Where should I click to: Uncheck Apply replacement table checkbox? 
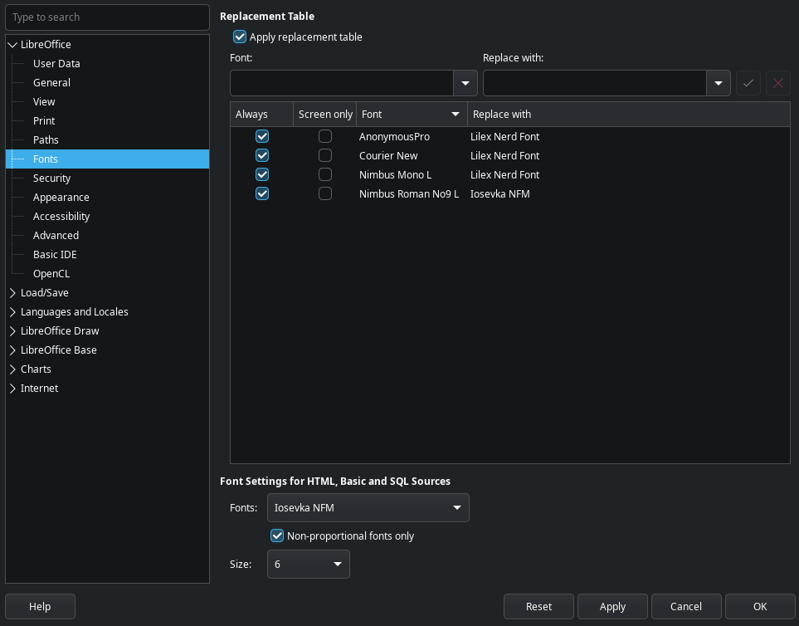[240, 37]
